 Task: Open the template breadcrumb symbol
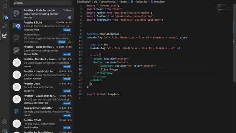(x=159, y=1)
